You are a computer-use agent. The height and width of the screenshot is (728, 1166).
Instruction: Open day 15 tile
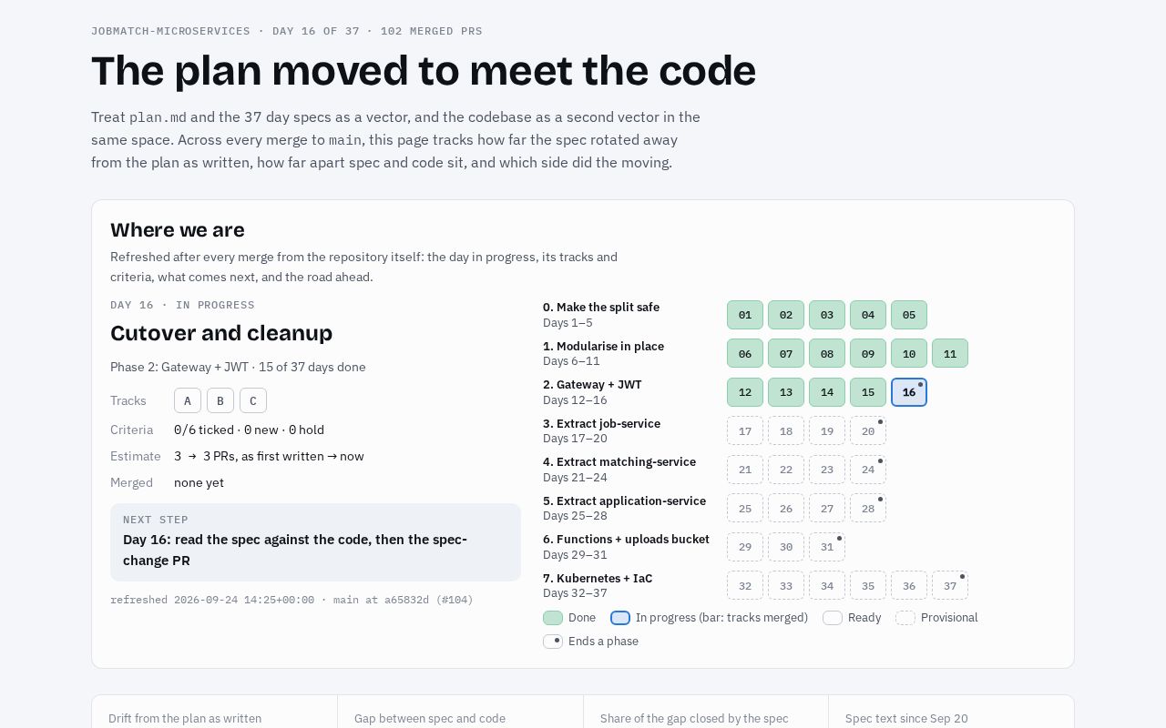point(868,392)
